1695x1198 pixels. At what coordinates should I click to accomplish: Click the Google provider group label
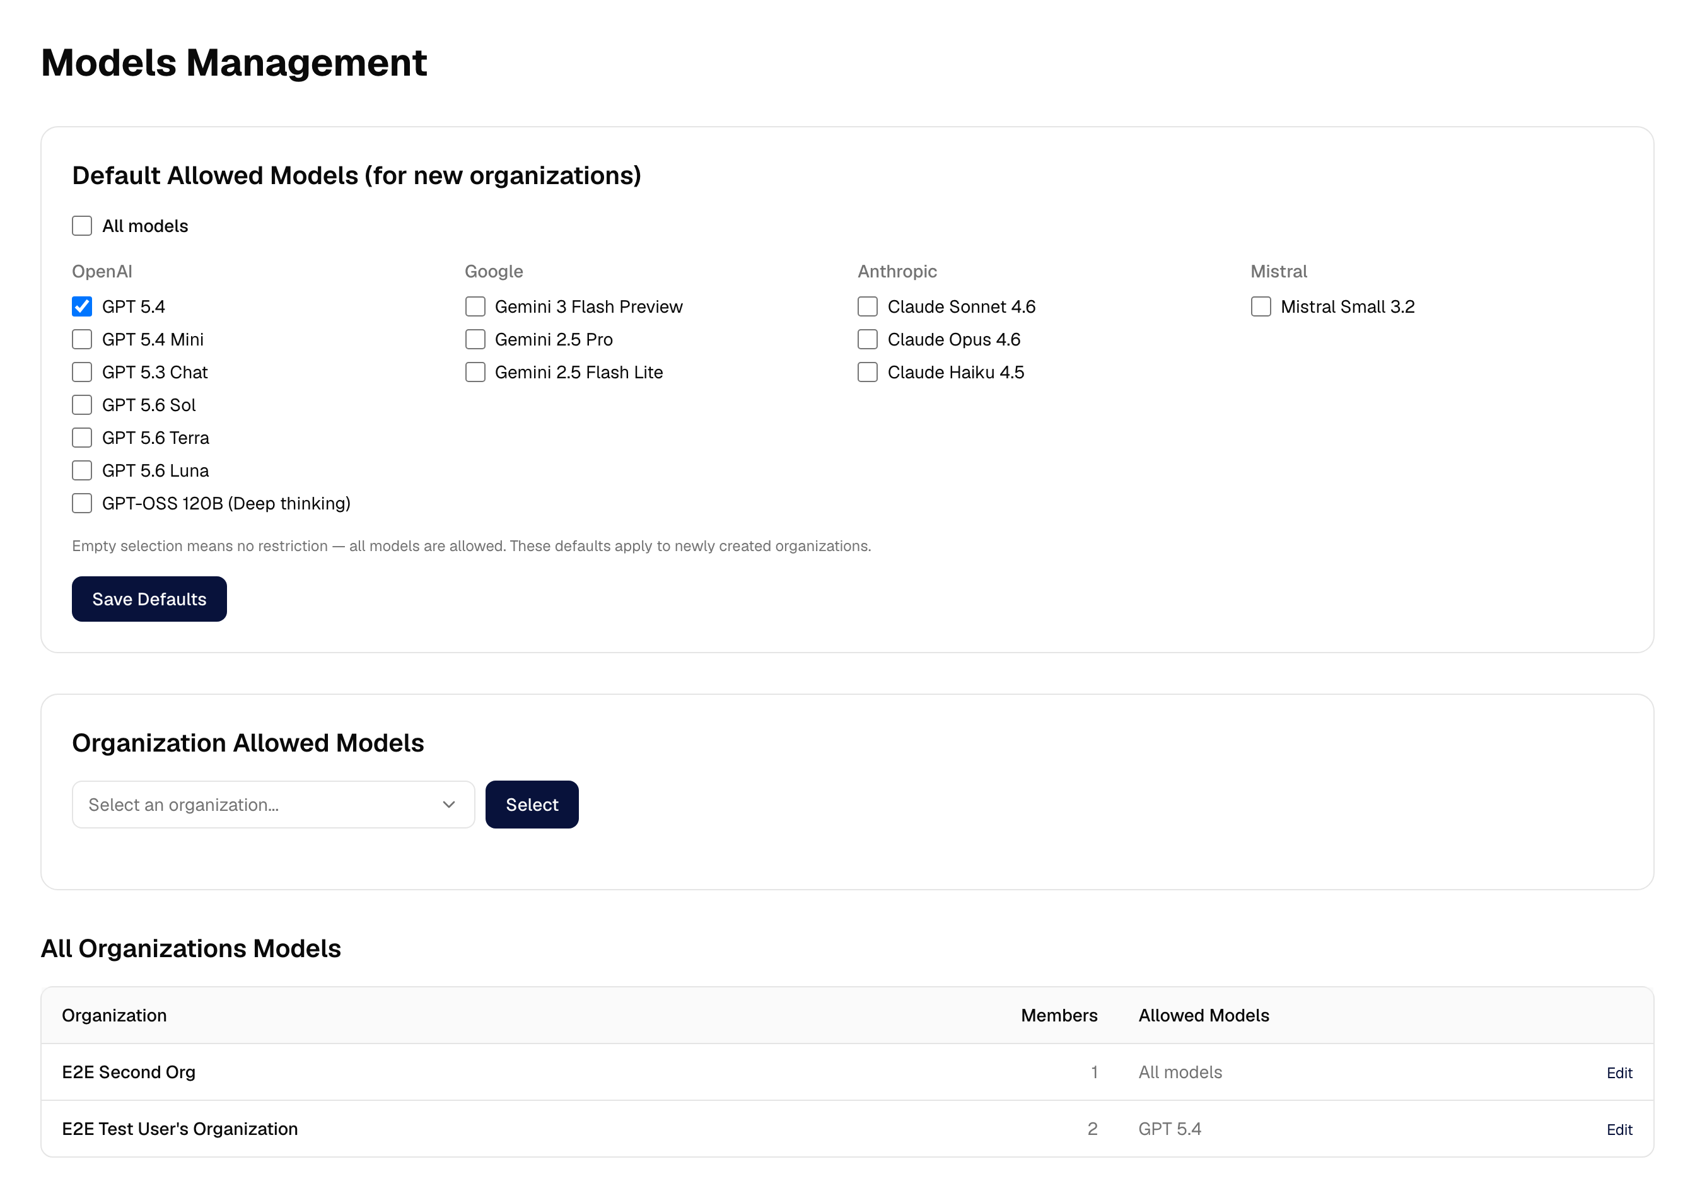coord(494,272)
